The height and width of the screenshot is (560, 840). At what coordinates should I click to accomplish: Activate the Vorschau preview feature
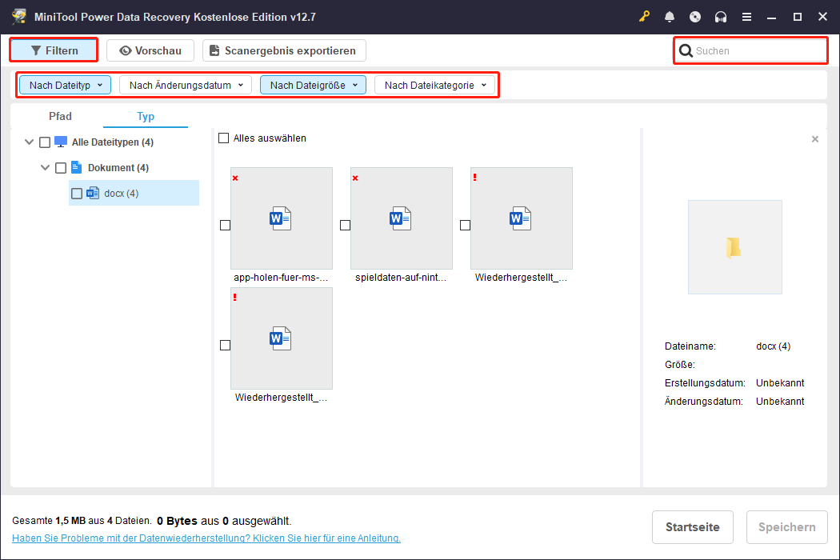point(150,50)
